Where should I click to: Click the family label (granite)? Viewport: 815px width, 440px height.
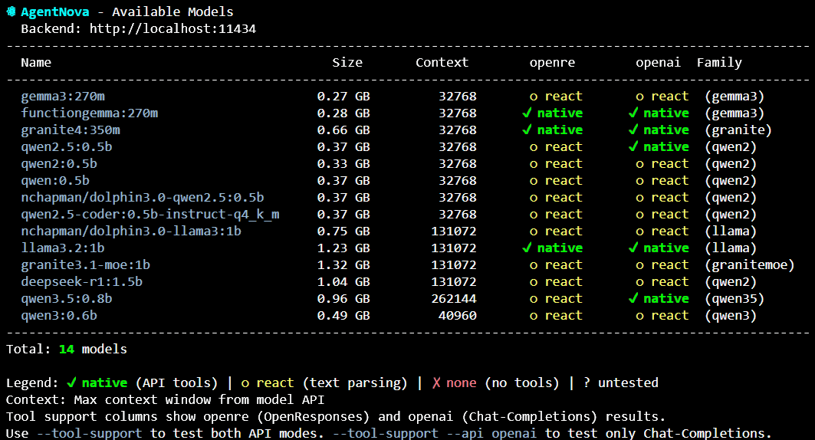click(x=738, y=130)
